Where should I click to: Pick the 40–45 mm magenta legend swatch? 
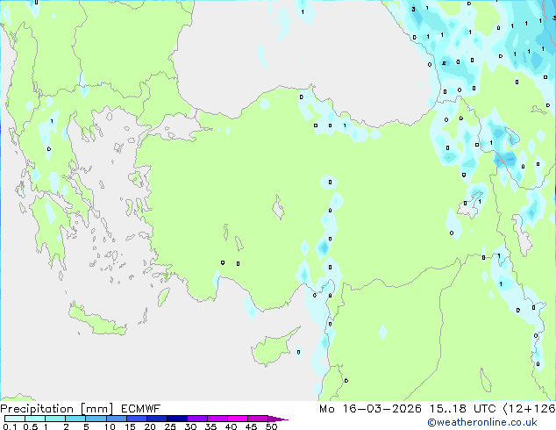tap(238, 419)
